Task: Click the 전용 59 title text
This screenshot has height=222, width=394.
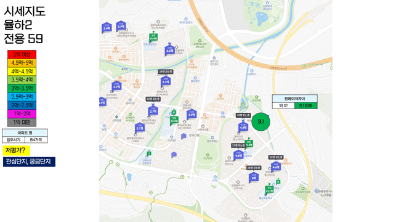Action: click(23, 38)
